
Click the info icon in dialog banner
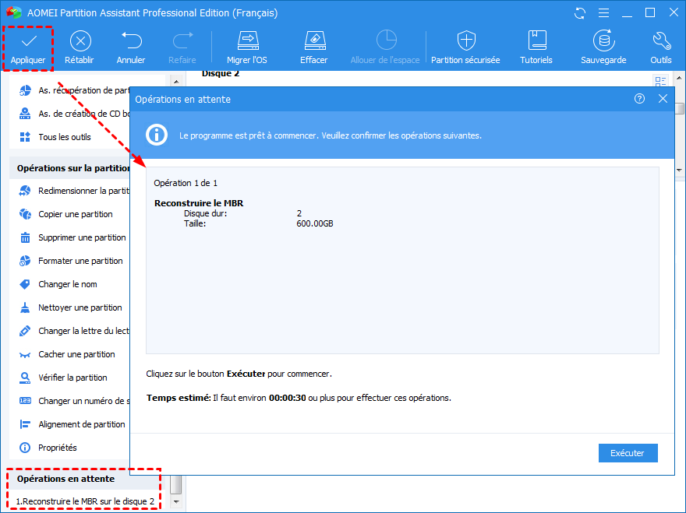(157, 135)
